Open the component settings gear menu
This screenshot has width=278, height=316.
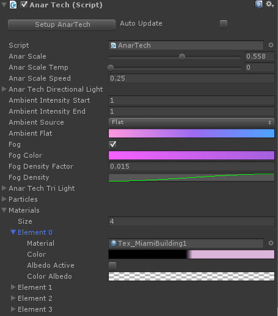[269, 4]
